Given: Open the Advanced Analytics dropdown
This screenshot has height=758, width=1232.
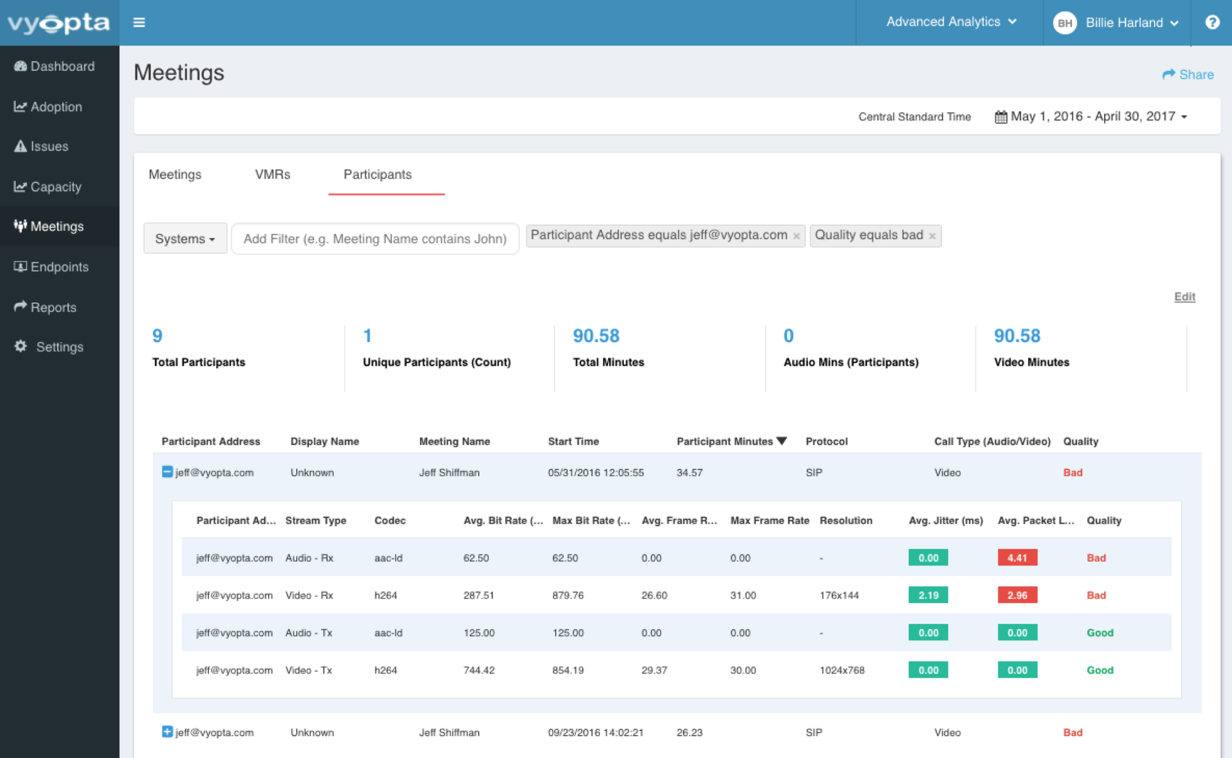Looking at the screenshot, I should coord(952,22).
